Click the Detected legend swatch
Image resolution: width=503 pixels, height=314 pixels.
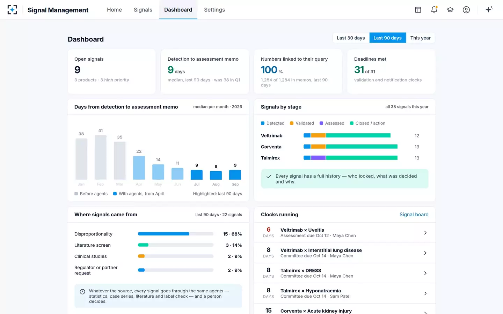coord(263,123)
